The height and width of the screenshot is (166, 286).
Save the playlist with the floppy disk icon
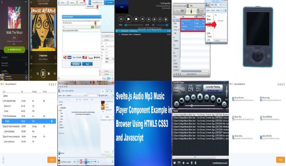click(179, 163)
